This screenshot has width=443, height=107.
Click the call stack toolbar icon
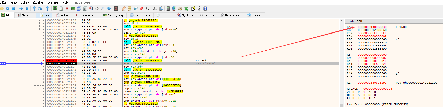click(x=79, y=9)
